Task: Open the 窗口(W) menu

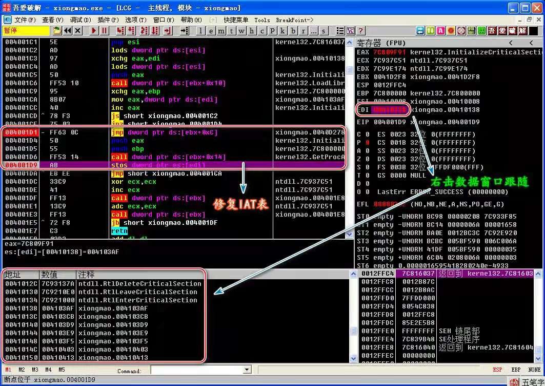Action: [164, 20]
